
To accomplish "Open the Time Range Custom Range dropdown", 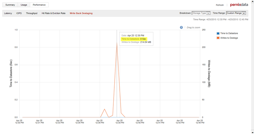I will (x=236, y=13).
